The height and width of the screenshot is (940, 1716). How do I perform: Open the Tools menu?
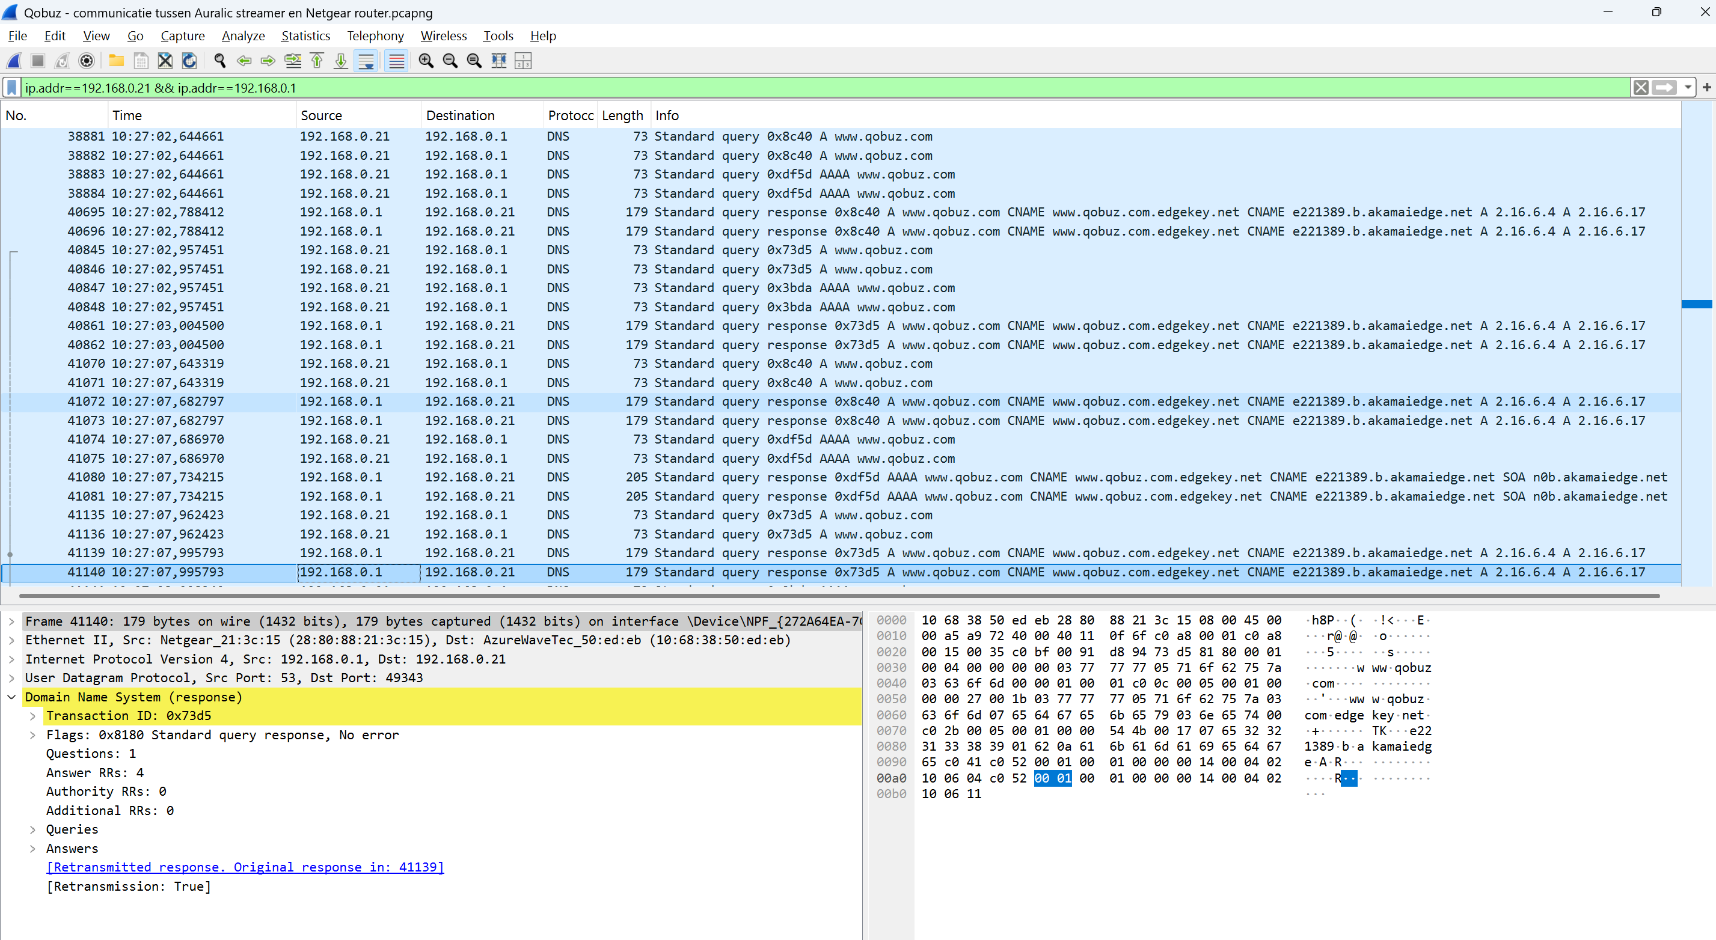498,36
